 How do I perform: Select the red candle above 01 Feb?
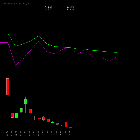pos(12,115)
